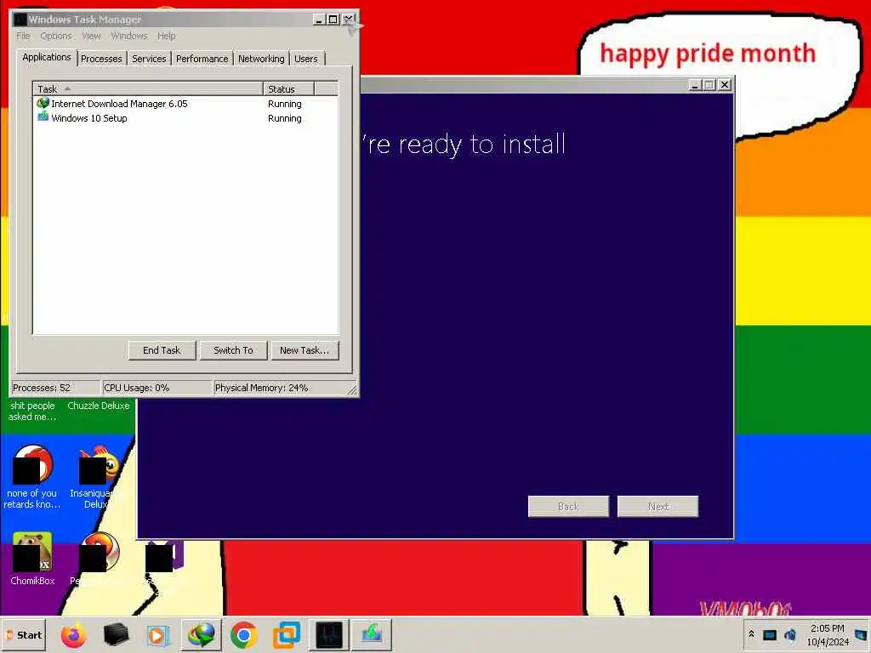Click the network monitor tray icon

pos(769,635)
